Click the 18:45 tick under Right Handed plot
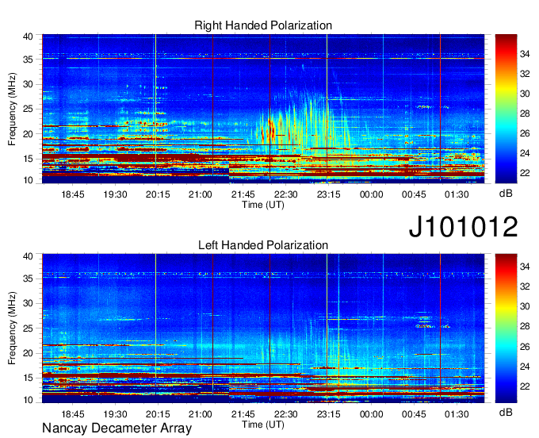Viewport: 539px width, 438px height. [x=73, y=194]
